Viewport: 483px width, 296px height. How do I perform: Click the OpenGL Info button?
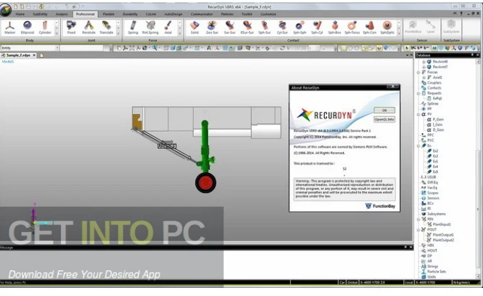[384, 119]
